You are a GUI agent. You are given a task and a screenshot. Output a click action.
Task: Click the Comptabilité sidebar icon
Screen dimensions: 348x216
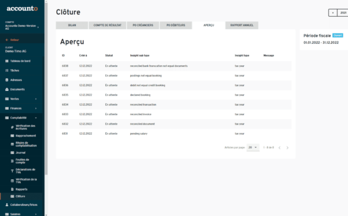[x=7, y=117]
